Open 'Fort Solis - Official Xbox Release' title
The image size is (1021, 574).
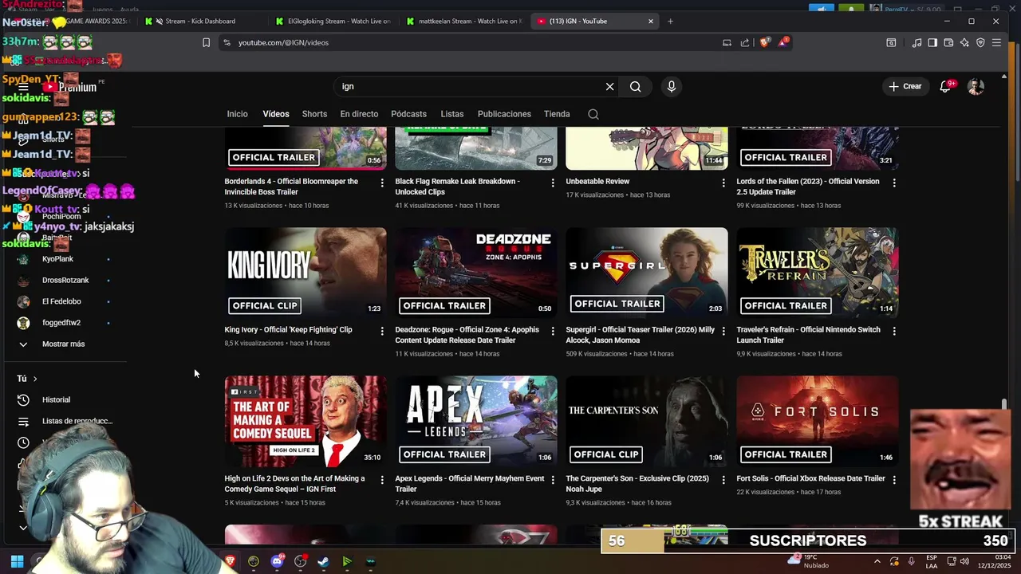810,479
